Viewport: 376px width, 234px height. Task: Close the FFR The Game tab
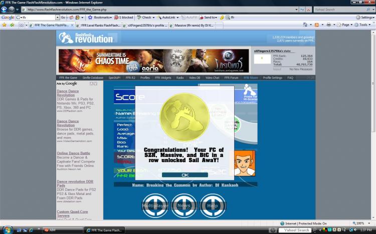(x=72, y=25)
